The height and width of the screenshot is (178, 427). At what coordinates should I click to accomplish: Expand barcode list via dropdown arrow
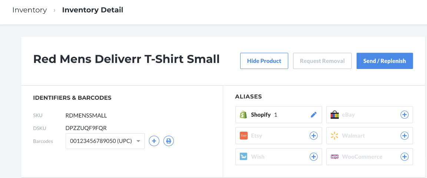point(138,141)
